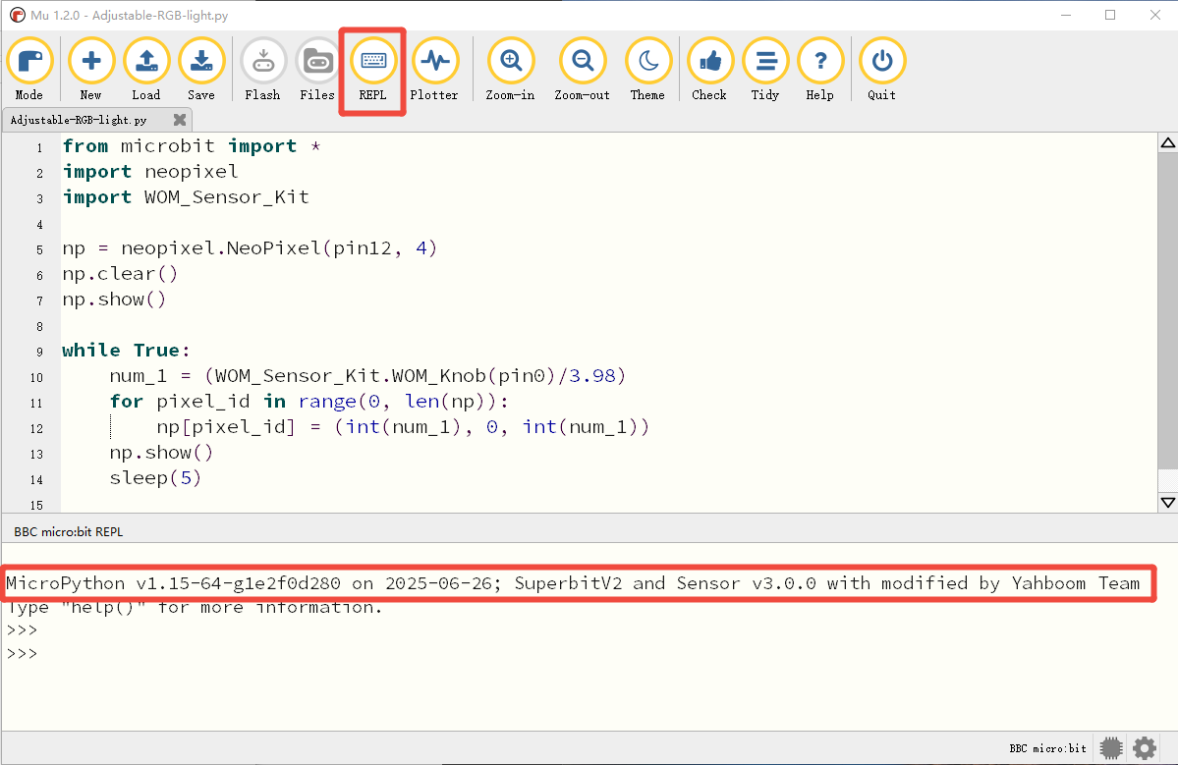The width and height of the screenshot is (1178, 765).
Task: Load a file from disk
Action: [x=145, y=69]
